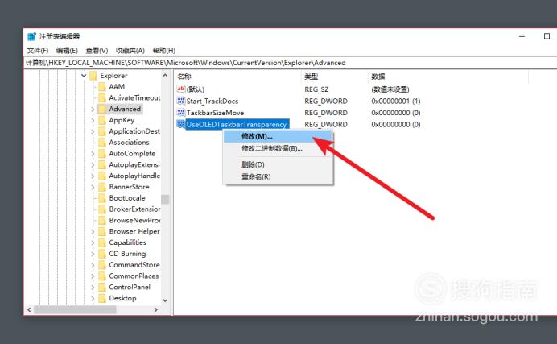The image size is (557, 344).
Task: Click the CommonPlaces folder icon
Action: click(102, 276)
